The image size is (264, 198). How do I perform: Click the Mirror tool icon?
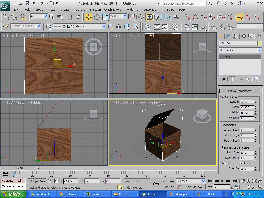[x=159, y=17]
